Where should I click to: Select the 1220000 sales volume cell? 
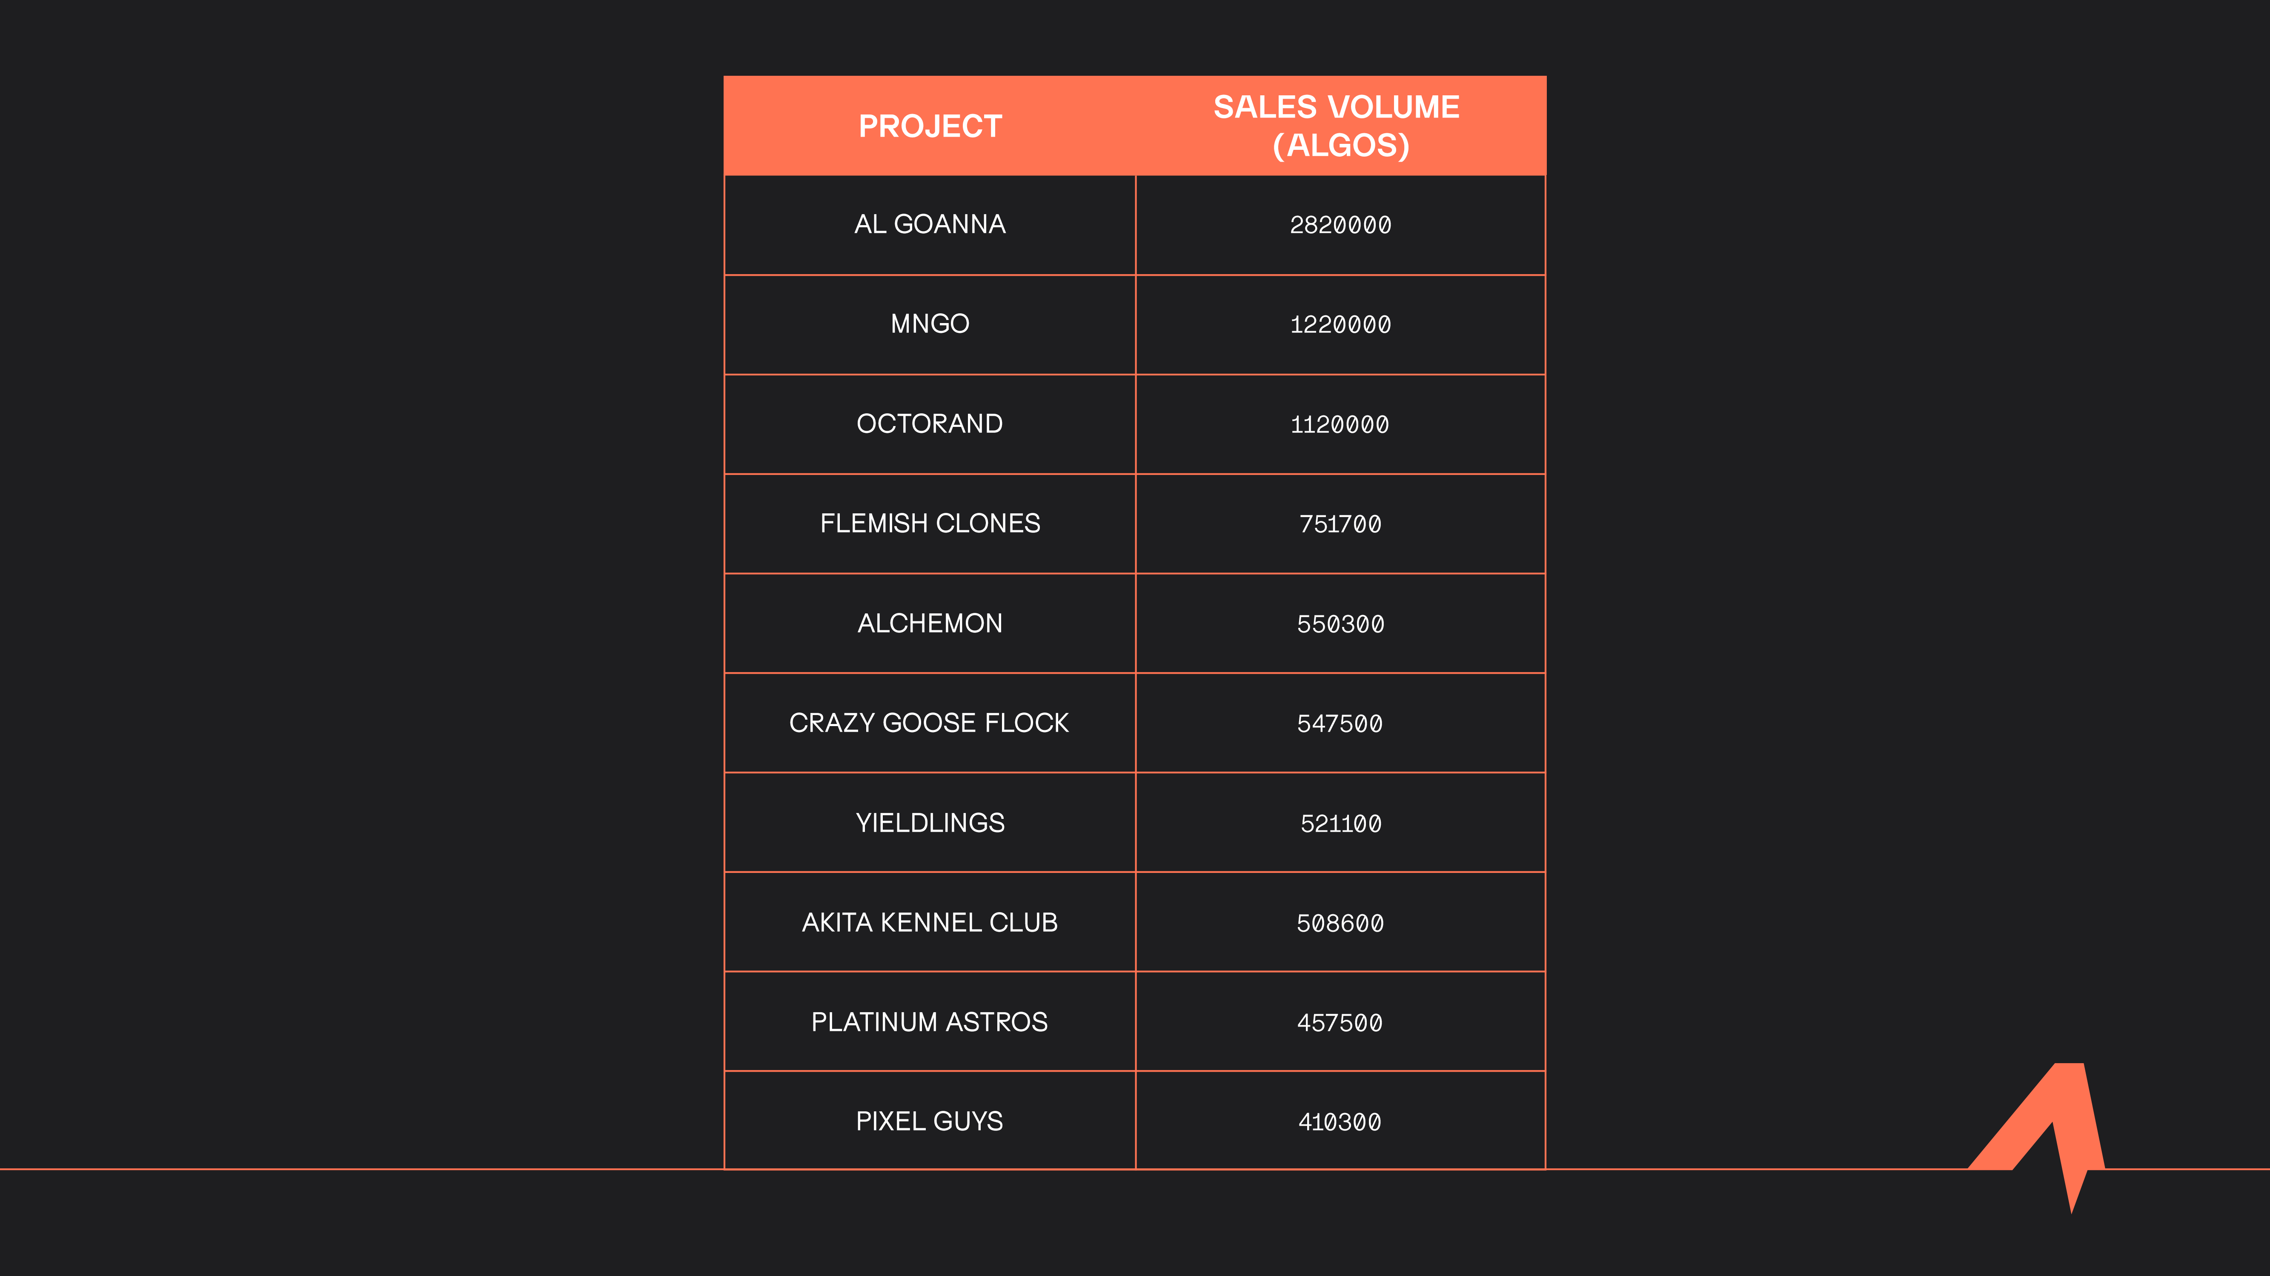point(1340,325)
